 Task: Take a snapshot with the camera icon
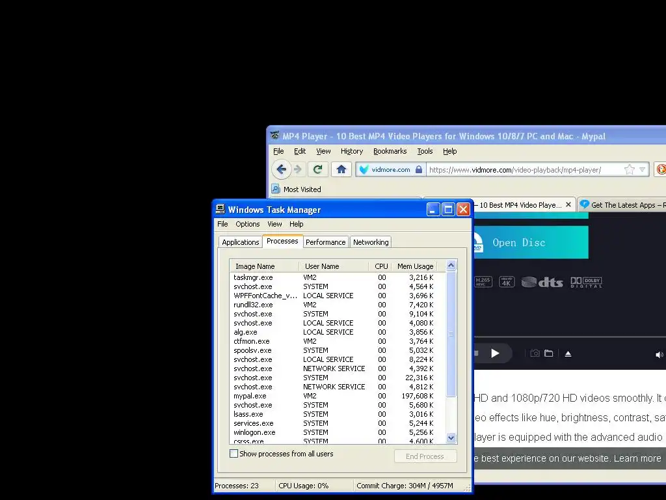535,354
